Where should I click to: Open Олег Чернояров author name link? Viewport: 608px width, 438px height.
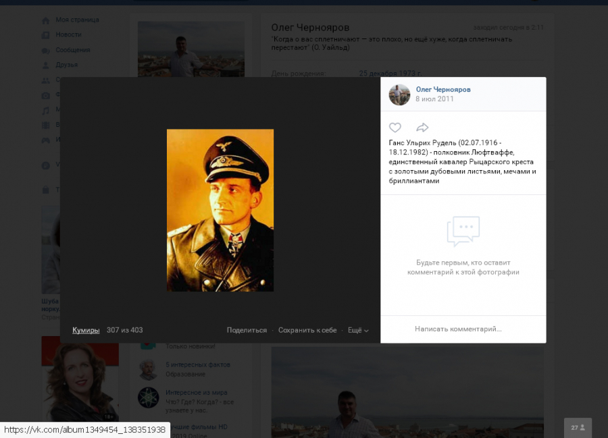click(x=442, y=89)
